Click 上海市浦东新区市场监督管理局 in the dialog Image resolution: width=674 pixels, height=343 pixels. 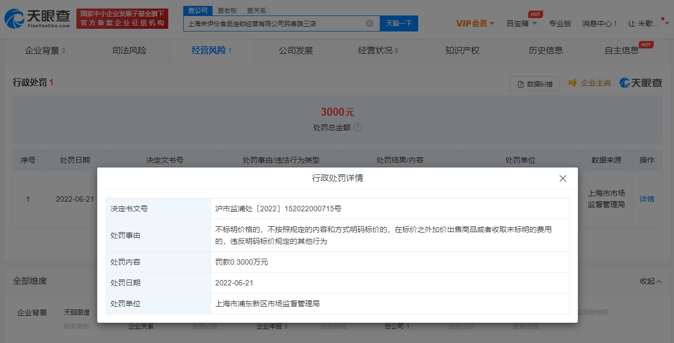tap(268, 304)
